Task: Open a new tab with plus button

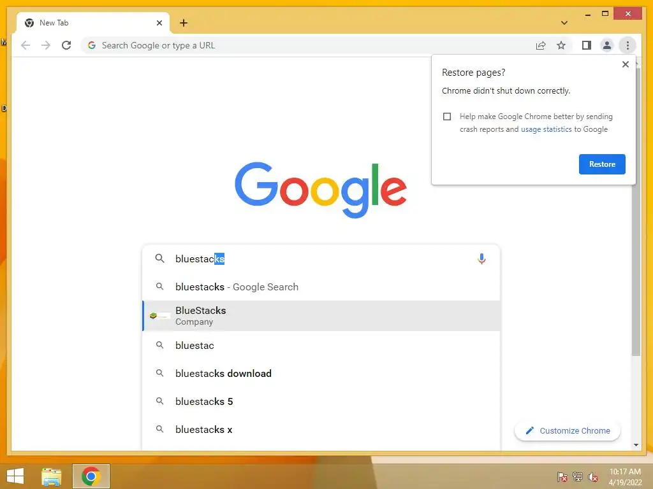Action: coord(184,23)
